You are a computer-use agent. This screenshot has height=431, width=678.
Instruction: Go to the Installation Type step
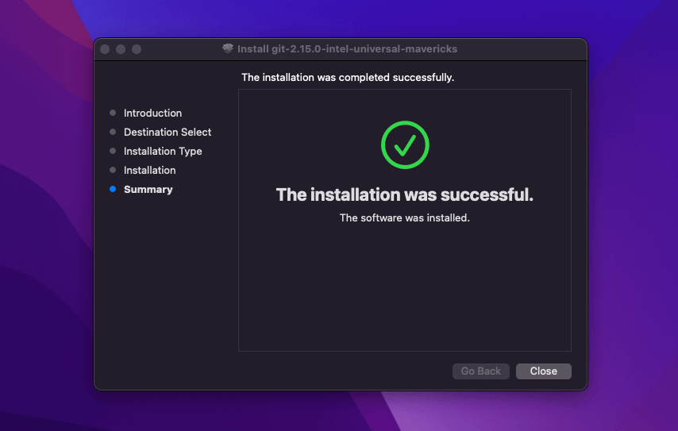(163, 152)
